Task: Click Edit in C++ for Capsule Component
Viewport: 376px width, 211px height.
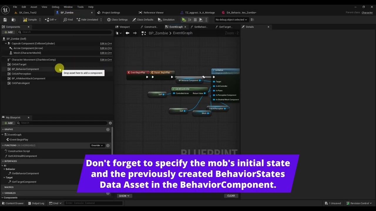Action: tap(106, 43)
